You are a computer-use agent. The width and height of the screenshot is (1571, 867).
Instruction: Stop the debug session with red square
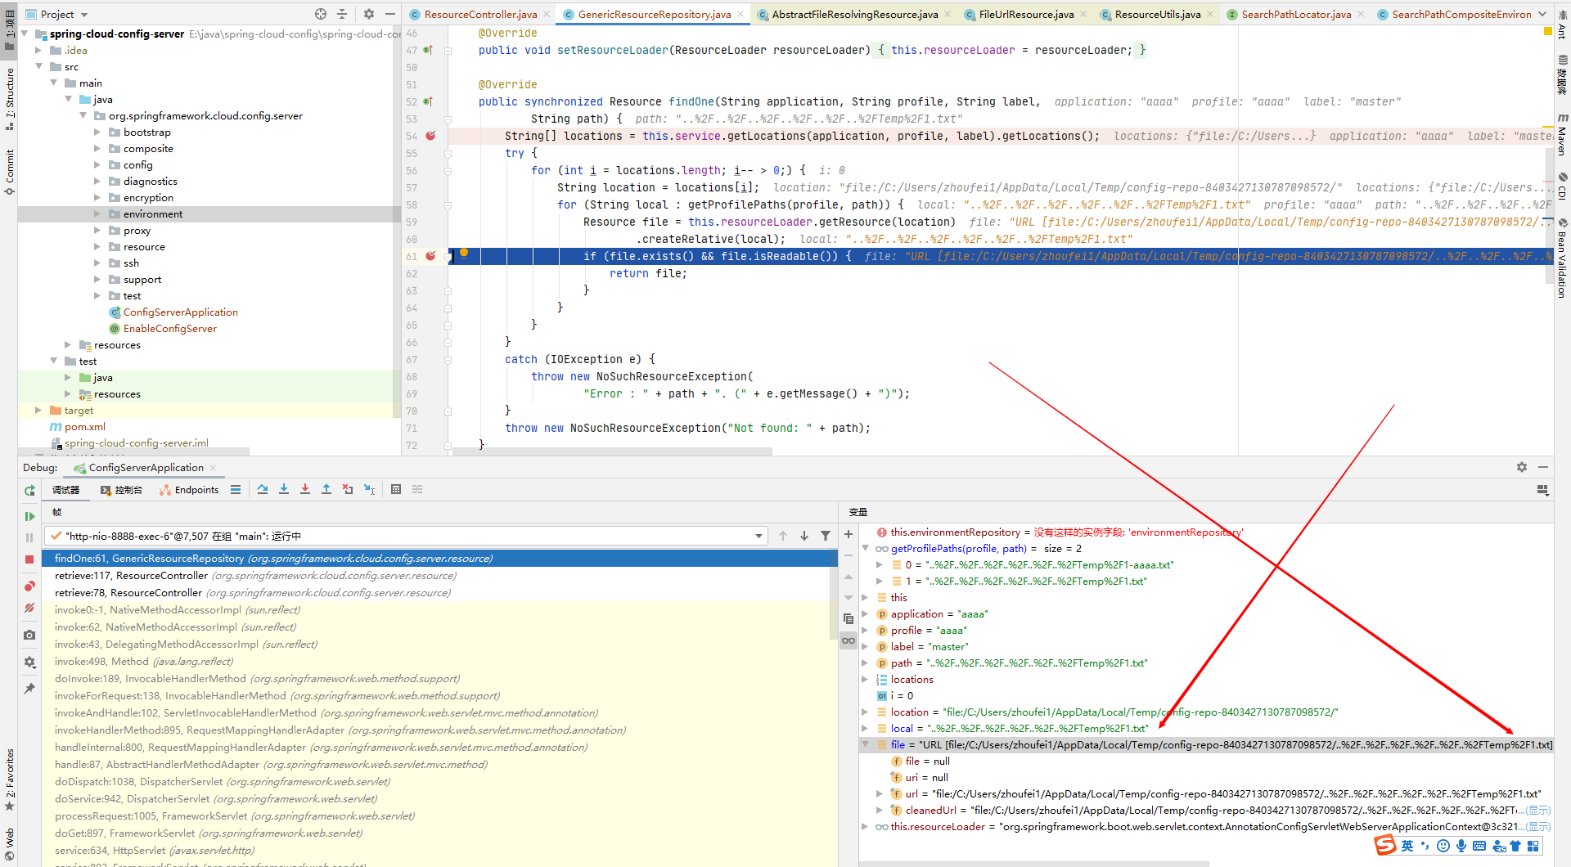point(29,559)
